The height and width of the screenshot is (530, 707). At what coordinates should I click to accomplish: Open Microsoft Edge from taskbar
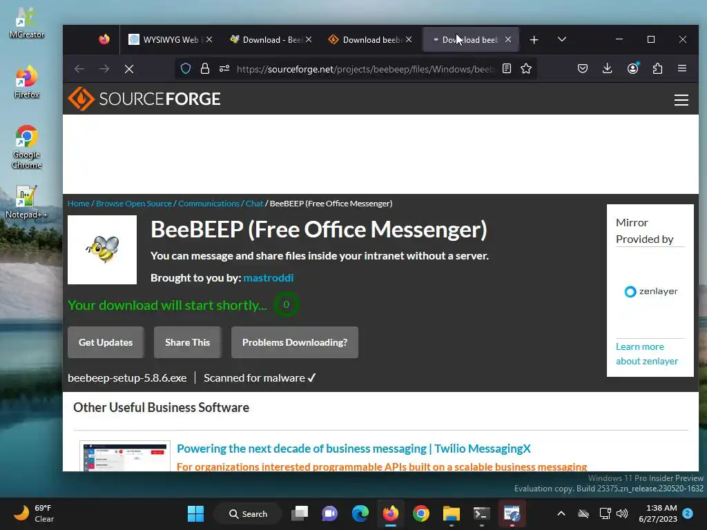click(x=360, y=513)
